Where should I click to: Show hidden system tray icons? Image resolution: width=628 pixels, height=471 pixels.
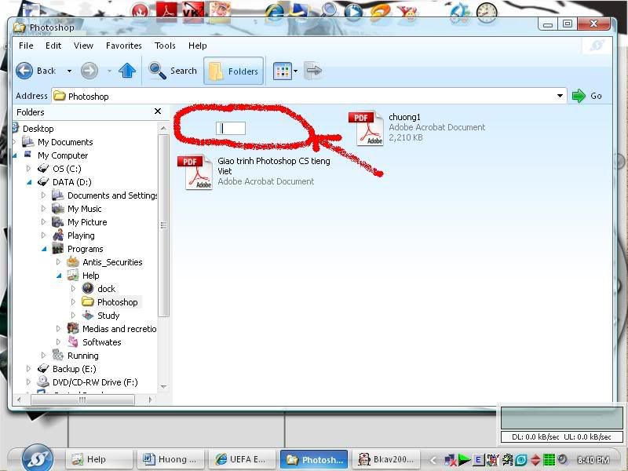(x=433, y=460)
